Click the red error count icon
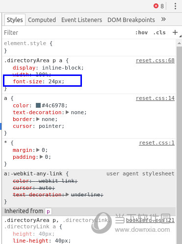Image resolution: width=182 pixels, height=244 pixels. pos(156,6)
